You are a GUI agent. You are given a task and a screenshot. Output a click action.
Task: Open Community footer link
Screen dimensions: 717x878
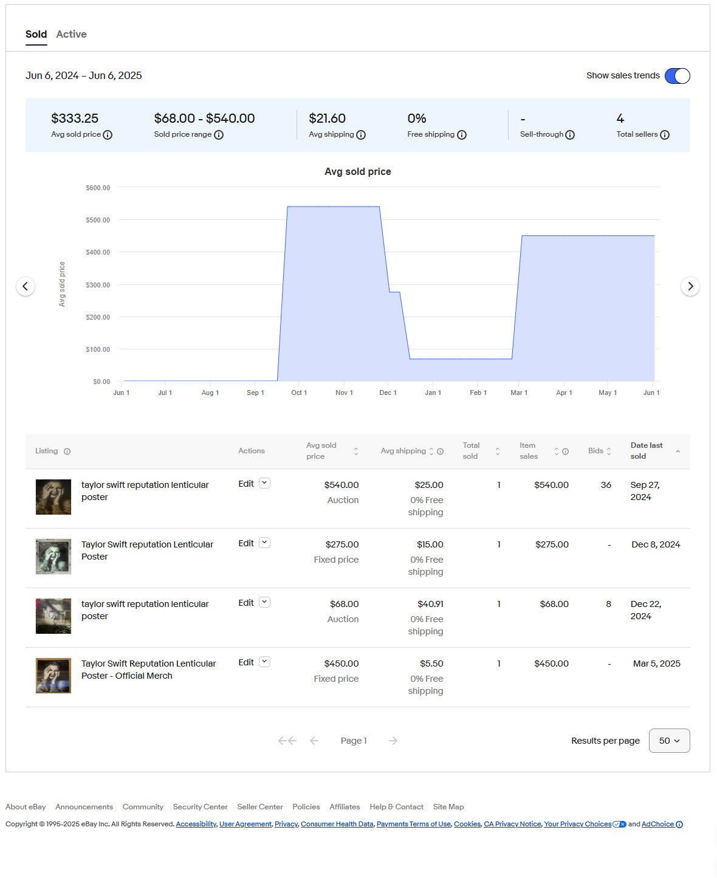143,807
